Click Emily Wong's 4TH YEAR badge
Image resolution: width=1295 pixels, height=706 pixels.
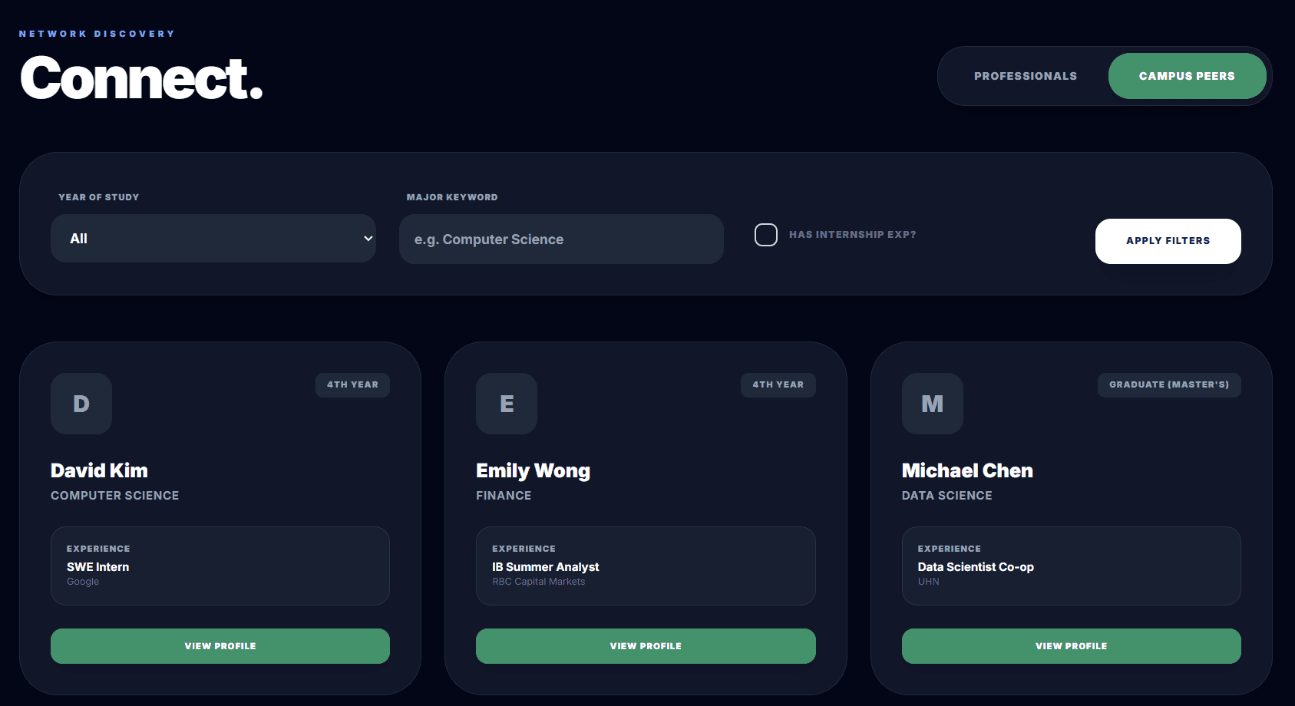(x=778, y=384)
